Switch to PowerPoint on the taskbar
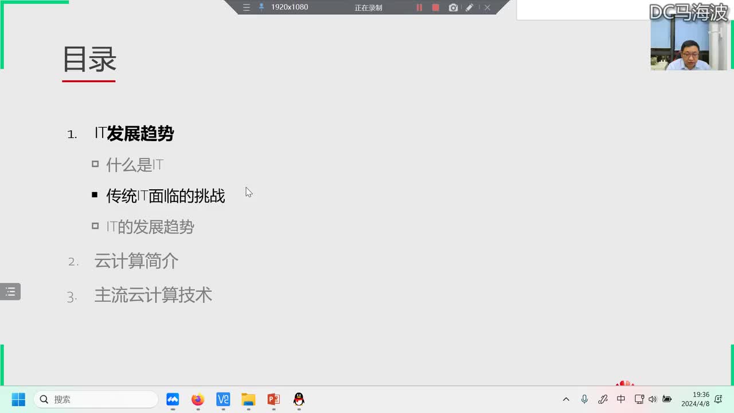 pos(274,399)
